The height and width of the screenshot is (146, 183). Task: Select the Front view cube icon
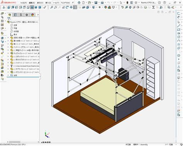9,7
